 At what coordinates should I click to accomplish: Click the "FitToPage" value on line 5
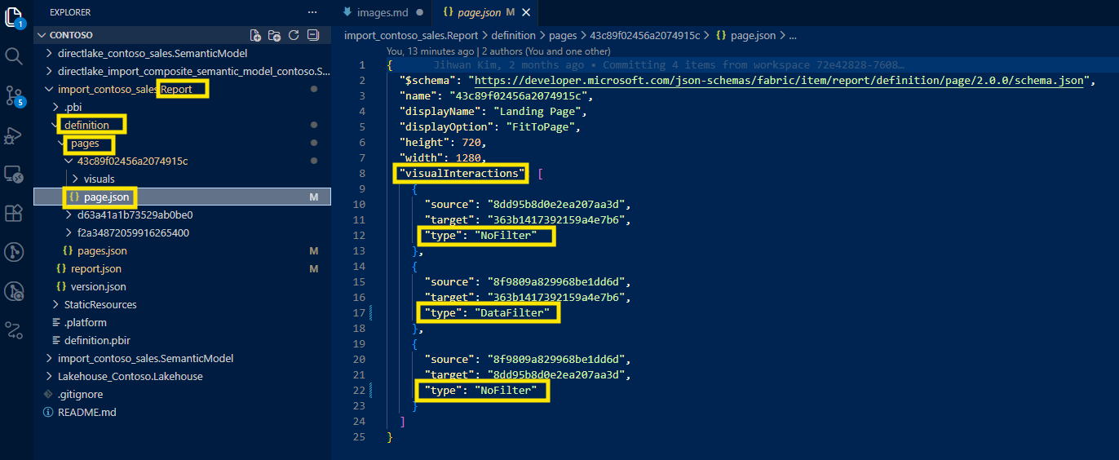point(542,127)
